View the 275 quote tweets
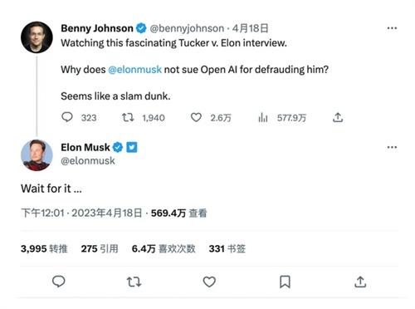The height and width of the screenshot is (309, 415). pyautogui.click(x=100, y=248)
